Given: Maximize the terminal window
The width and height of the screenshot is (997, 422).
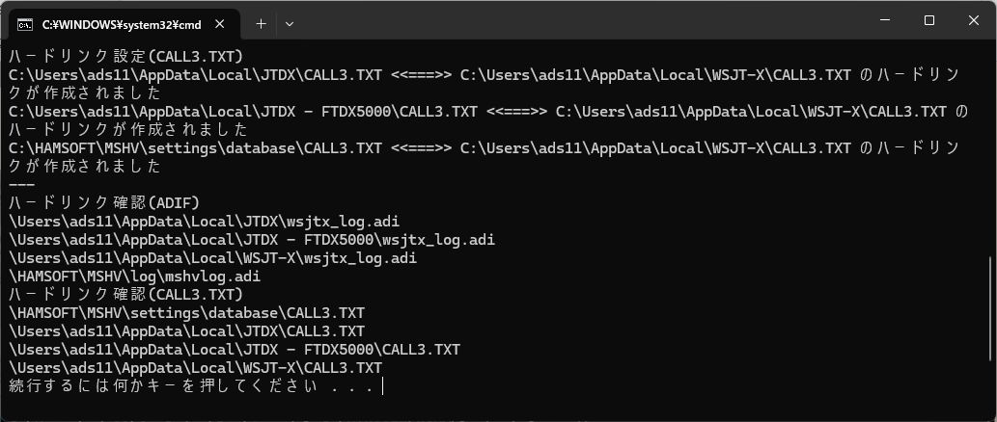Looking at the screenshot, I should coord(928,21).
